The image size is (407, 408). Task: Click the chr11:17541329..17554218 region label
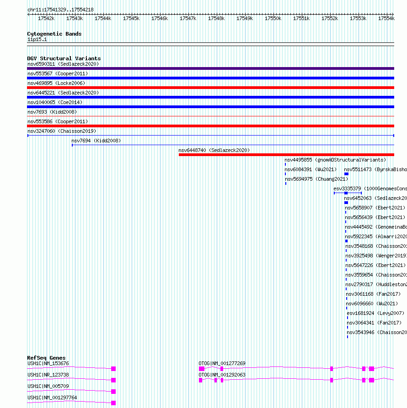click(60, 10)
